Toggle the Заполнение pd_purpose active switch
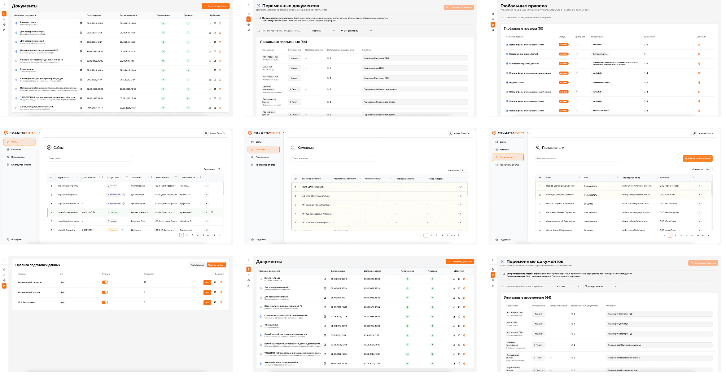This screenshot has height=377, width=726. tap(105, 292)
